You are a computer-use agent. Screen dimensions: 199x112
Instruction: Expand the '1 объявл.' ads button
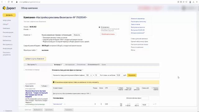tap(45, 86)
